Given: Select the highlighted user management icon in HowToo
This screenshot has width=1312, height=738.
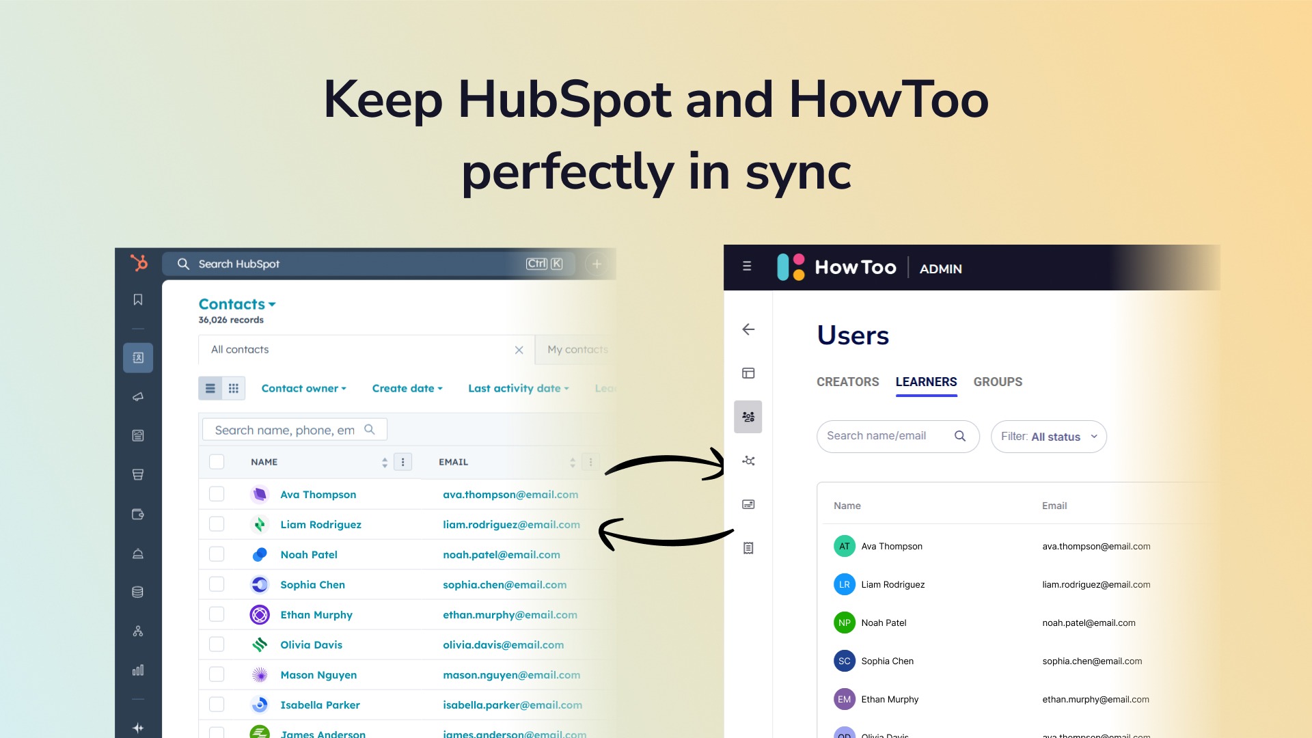Looking at the screenshot, I should 748,416.
